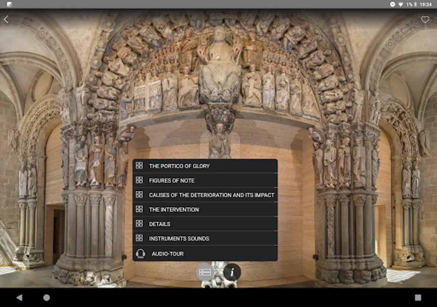Click grid icon beside Figures of Note
Image resolution: width=437 pixels, height=307 pixels.
[x=139, y=180]
